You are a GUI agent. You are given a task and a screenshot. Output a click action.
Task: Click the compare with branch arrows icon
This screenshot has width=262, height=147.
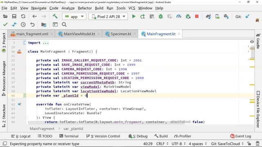14,24
